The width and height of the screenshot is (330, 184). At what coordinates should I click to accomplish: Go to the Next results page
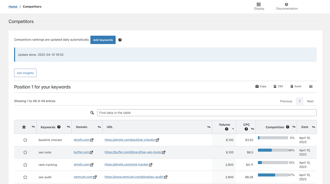coord(310,101)
